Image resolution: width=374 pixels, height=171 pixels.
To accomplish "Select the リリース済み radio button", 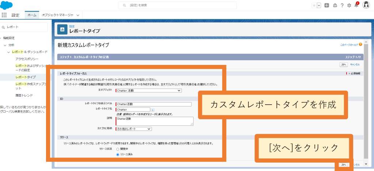I will (x=118, y=154).
